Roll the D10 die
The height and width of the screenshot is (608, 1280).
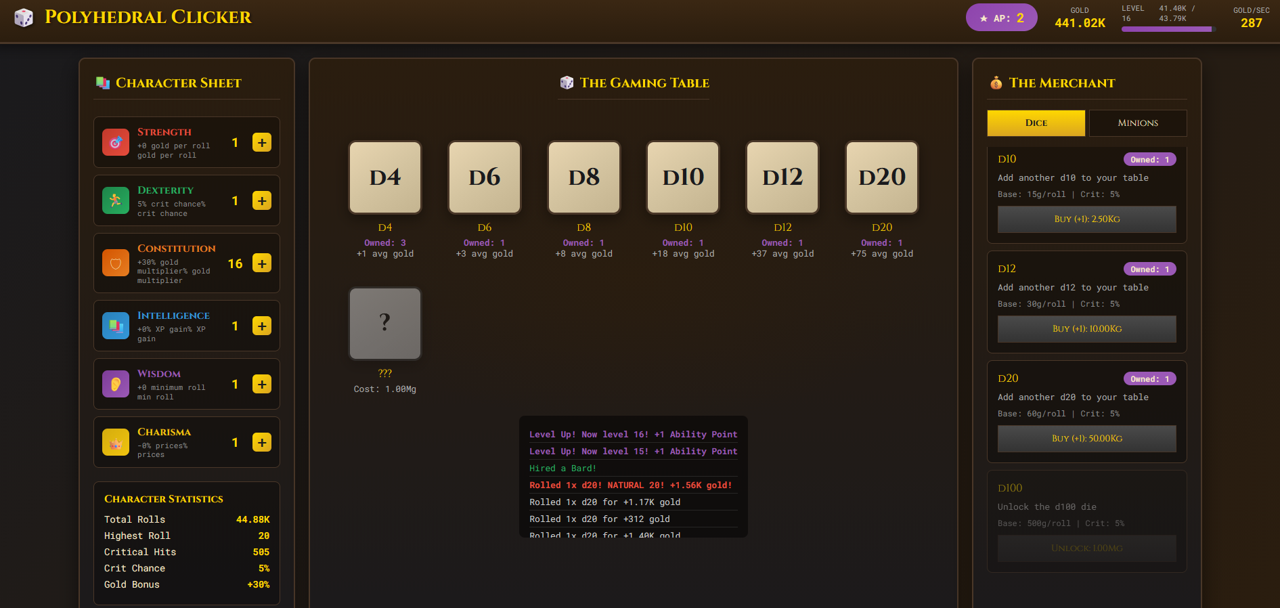click(x=684, y=177)
